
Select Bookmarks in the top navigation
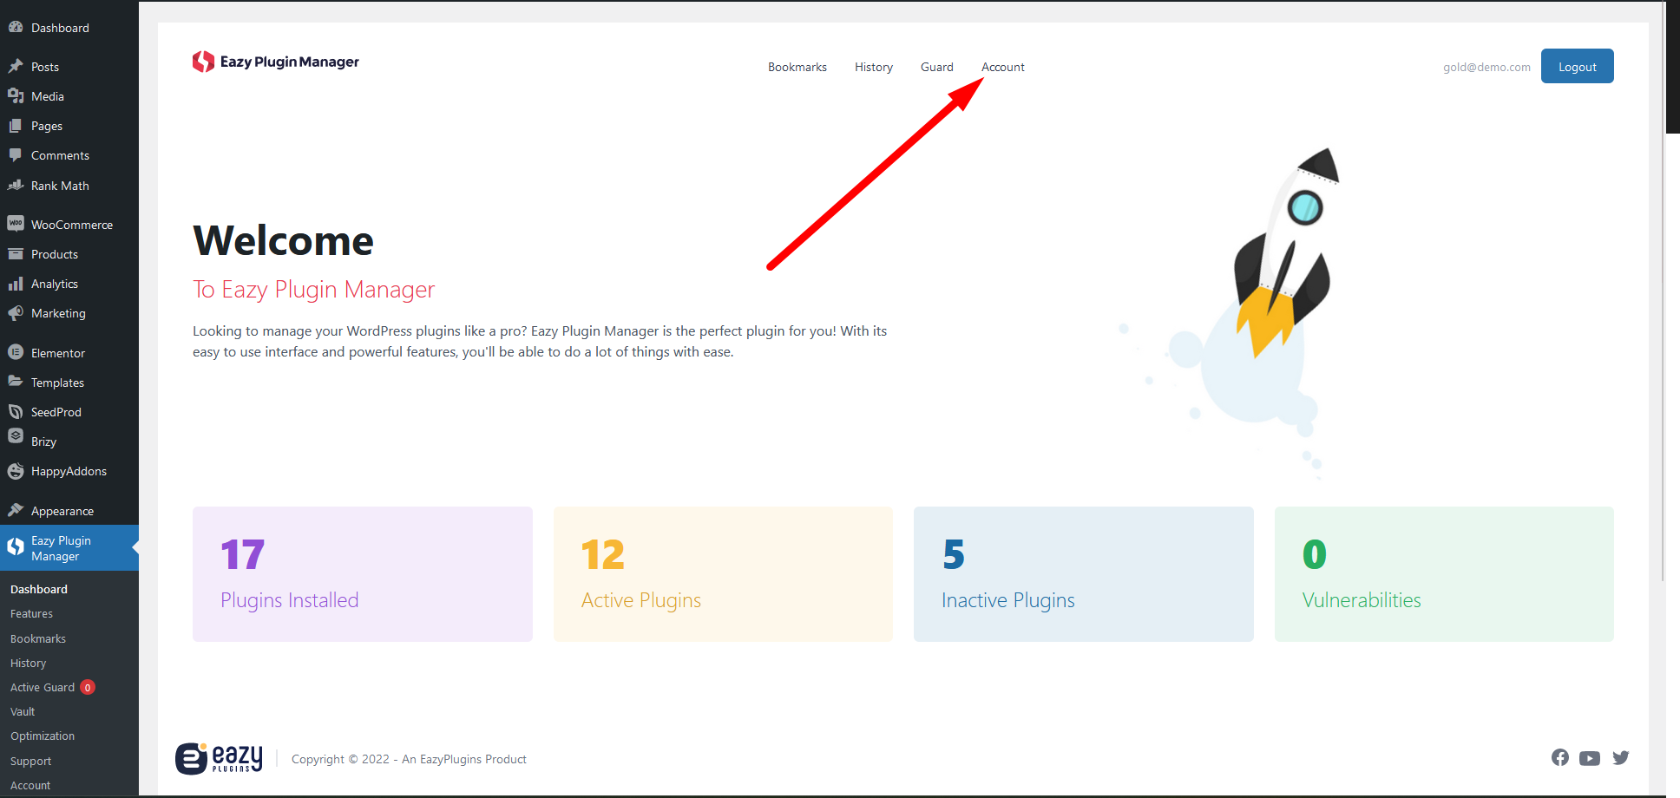click(797, 67)
